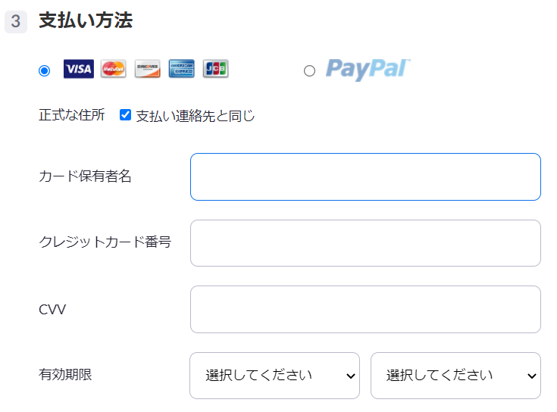Click the 支払い方法 section heading
The height and width of the screenshot is (412, 557).
pyautogui.click(x=86, y=20)
